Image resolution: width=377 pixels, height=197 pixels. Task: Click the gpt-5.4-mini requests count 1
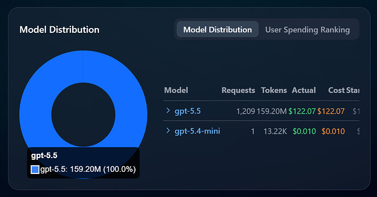pyautogui.click(x=252, y=131)
